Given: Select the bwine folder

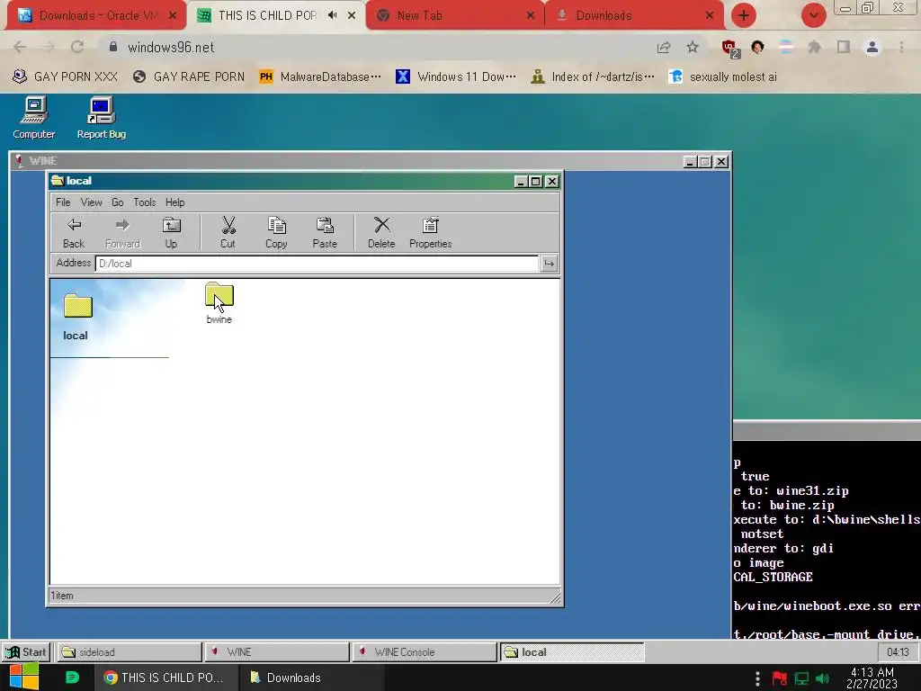Looking at the screenshot, I should pyautogui.click(x=219, y=302).
